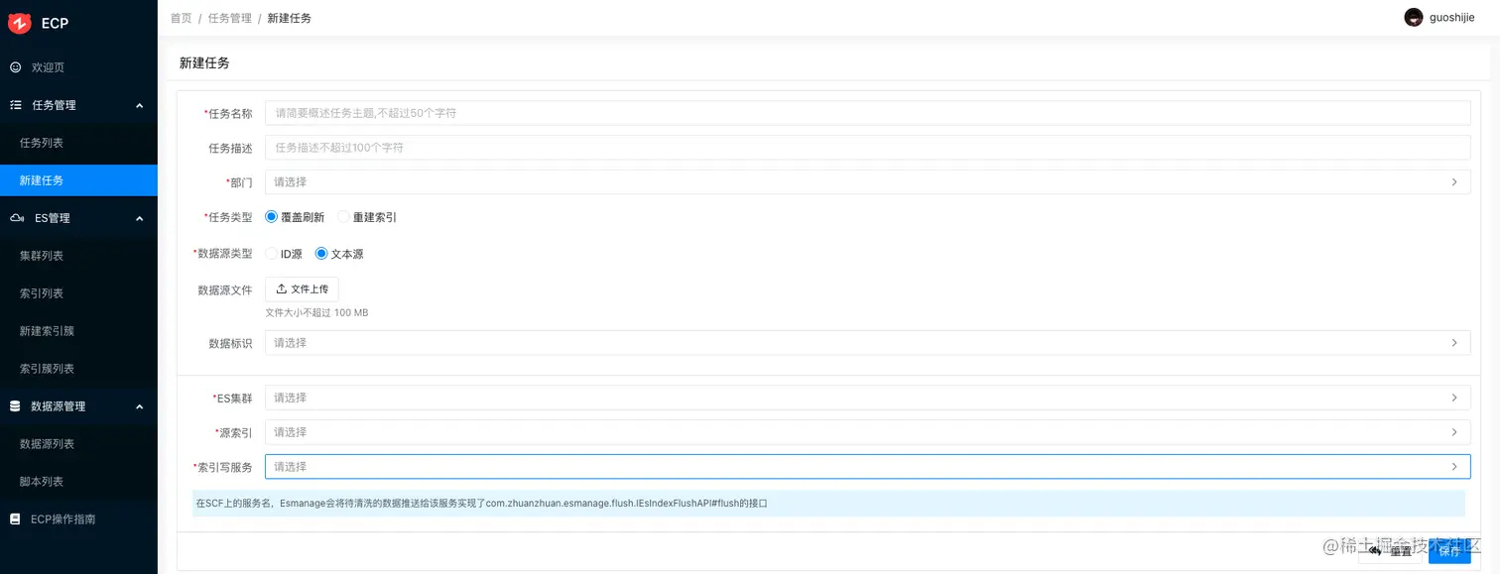
Task: Open the 源索引 dropdown
Action: [867, 432]
